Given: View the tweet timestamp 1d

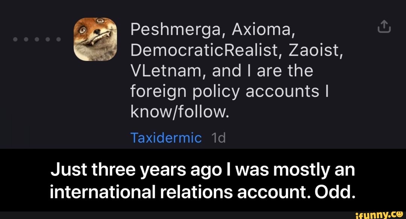Looking at the screenshot, I should [218, 138].
